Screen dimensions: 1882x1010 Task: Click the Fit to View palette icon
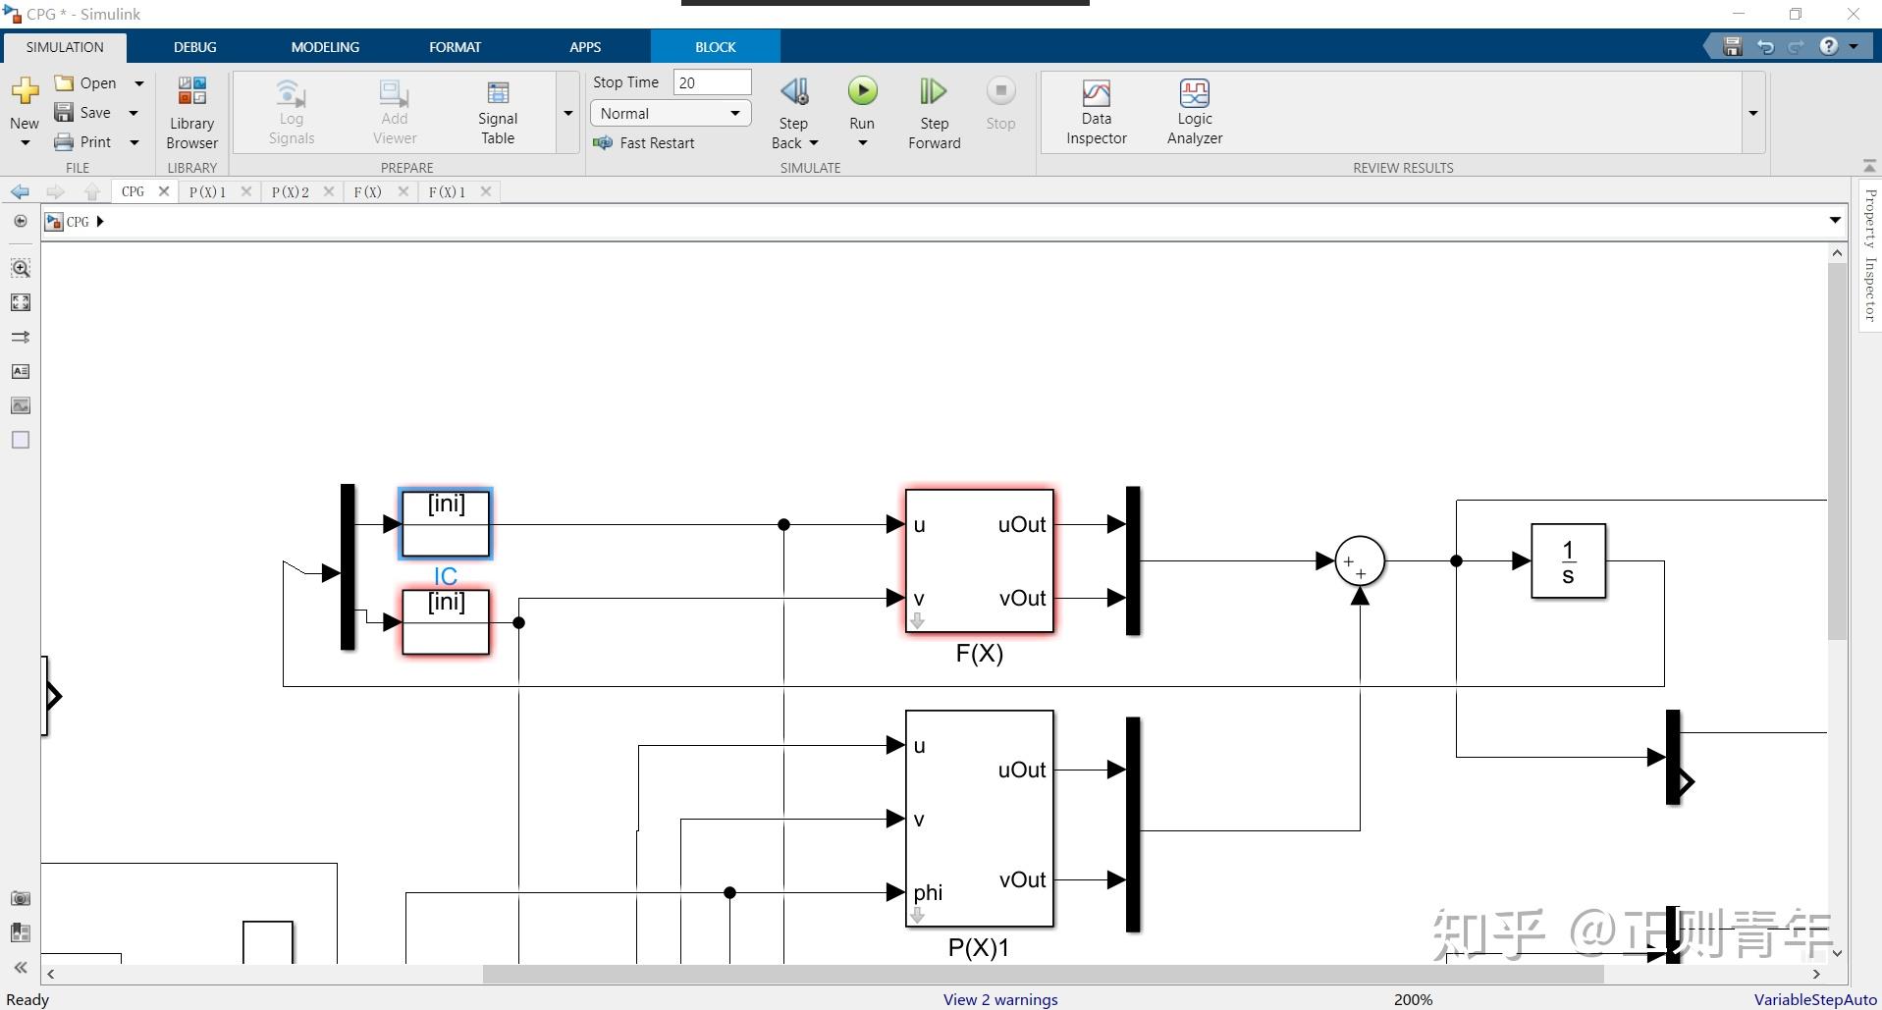point(21,302)
